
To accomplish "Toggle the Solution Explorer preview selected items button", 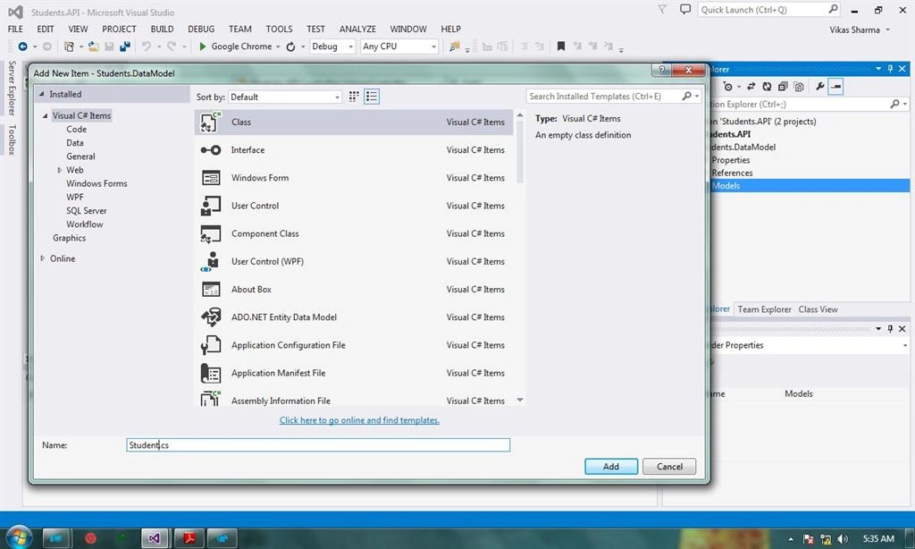I will click(836, 87).
